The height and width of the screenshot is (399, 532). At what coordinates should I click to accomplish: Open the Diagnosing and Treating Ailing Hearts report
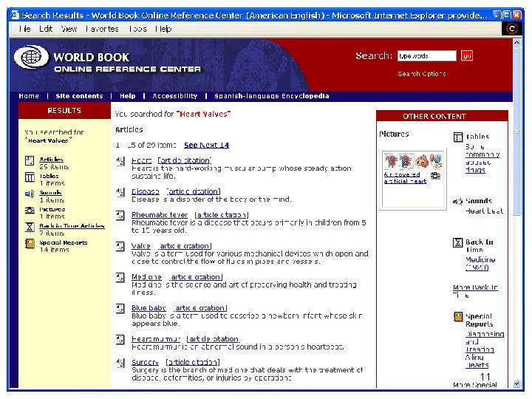[x=485, y=349]
